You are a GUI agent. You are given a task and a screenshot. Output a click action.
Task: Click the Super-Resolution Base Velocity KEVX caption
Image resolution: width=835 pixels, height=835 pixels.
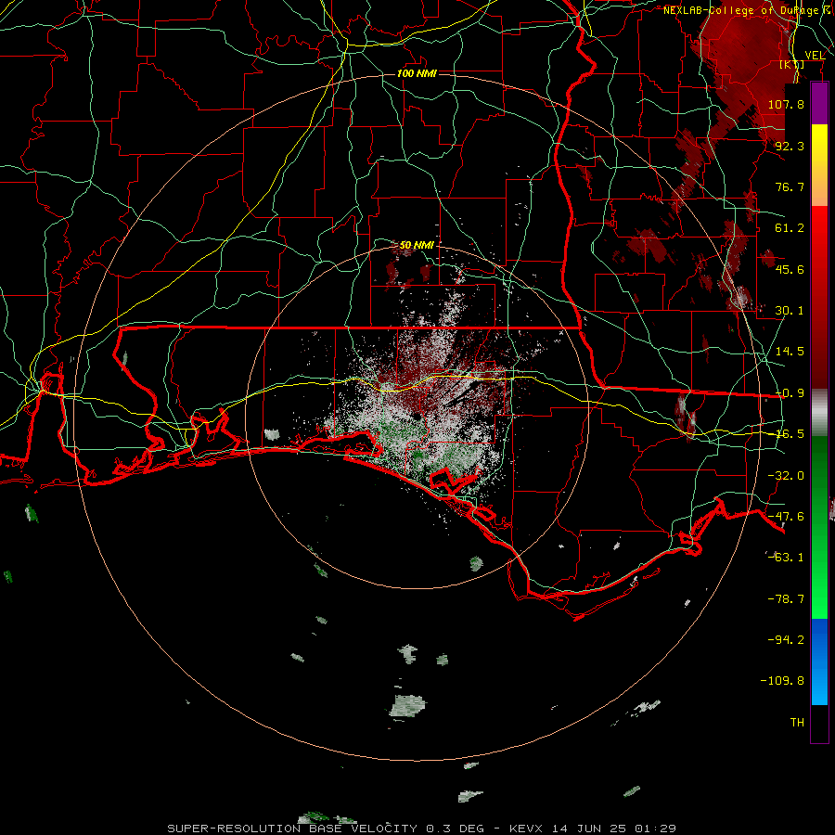(422, 829)
